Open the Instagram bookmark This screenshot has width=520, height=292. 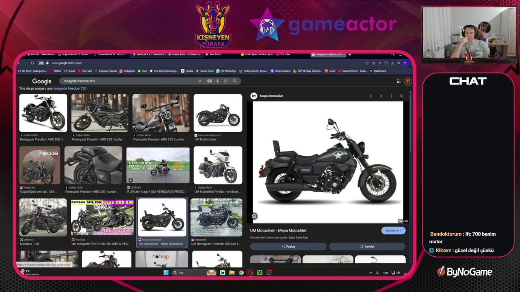click(x=127, y=71)
